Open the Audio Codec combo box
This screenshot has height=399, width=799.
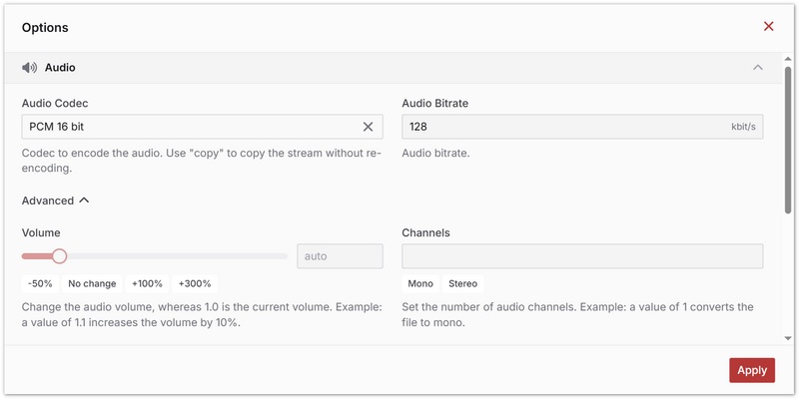(203, 127)
